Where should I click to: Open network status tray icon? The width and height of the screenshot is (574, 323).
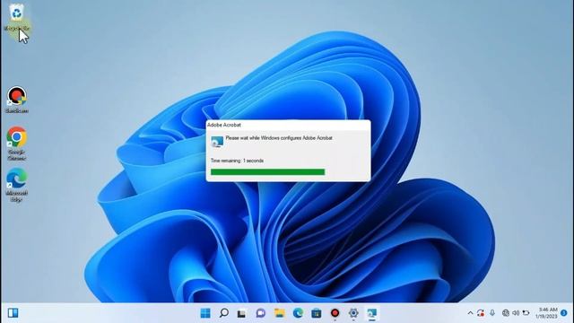tap(506, 313)
